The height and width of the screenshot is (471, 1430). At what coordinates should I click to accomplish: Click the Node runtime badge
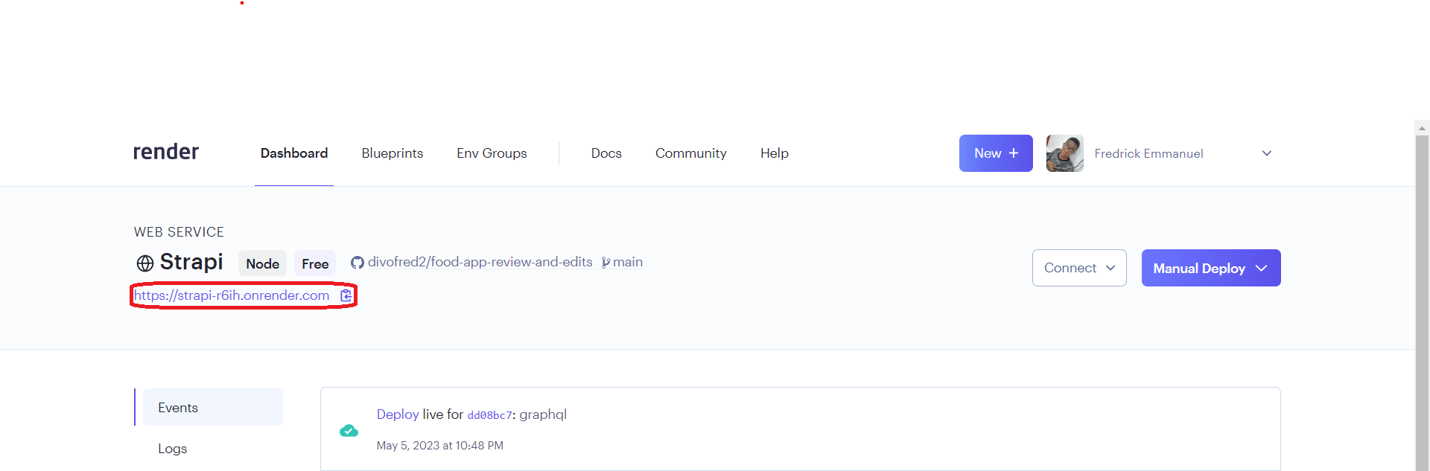(x=262, y=263)
